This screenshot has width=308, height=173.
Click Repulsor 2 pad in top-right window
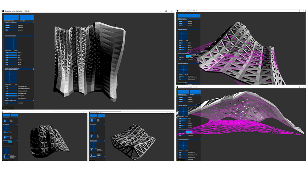click(183, 69)
